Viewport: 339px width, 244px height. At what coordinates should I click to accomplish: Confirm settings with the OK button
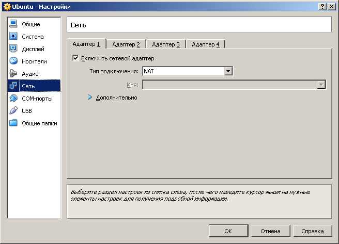(228, 231)
